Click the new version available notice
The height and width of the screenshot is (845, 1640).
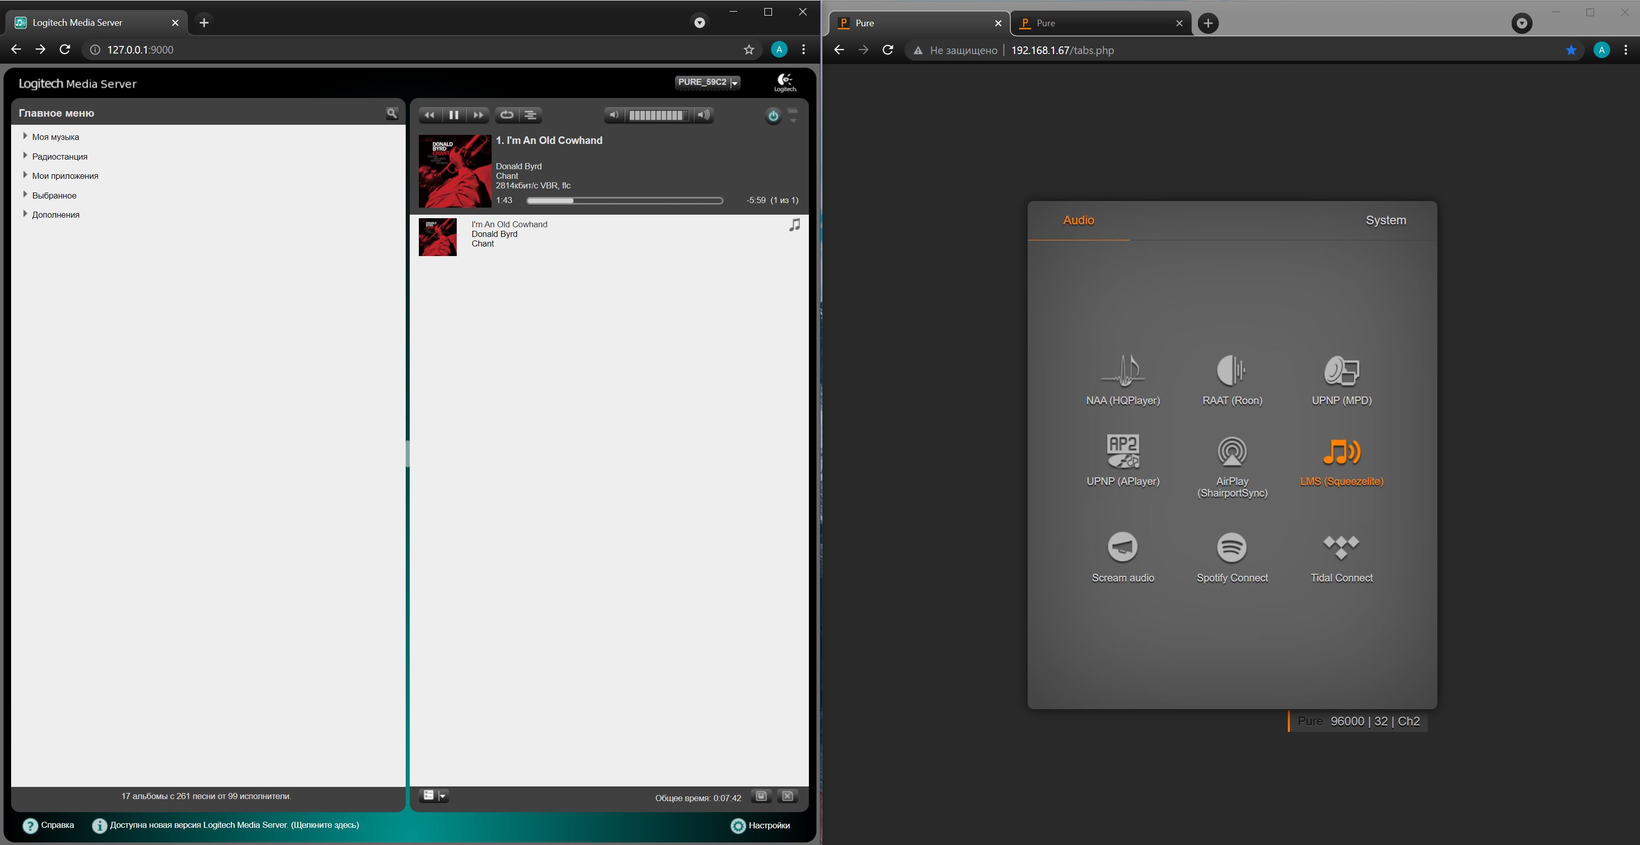[233, 825]
